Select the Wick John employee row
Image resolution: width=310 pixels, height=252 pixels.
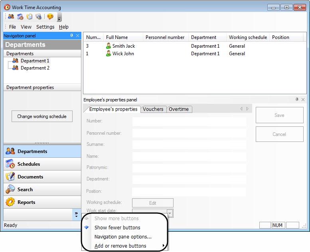[x=195, y=54]
